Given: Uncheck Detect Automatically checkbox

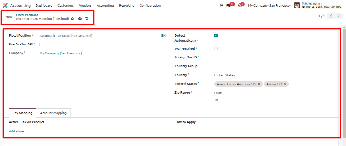Looking at the screenshot, I should pos(216,36).
